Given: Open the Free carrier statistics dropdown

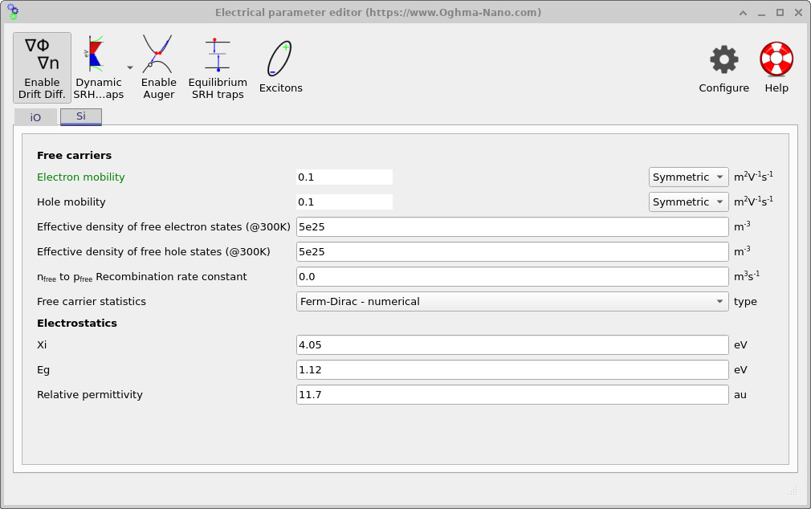Looking at the screenshot, I should point(511,301).
